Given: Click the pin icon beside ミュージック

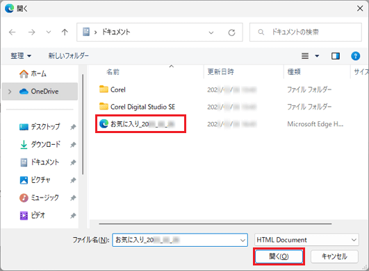Looking at the screenshot, I should pos(73,198).
